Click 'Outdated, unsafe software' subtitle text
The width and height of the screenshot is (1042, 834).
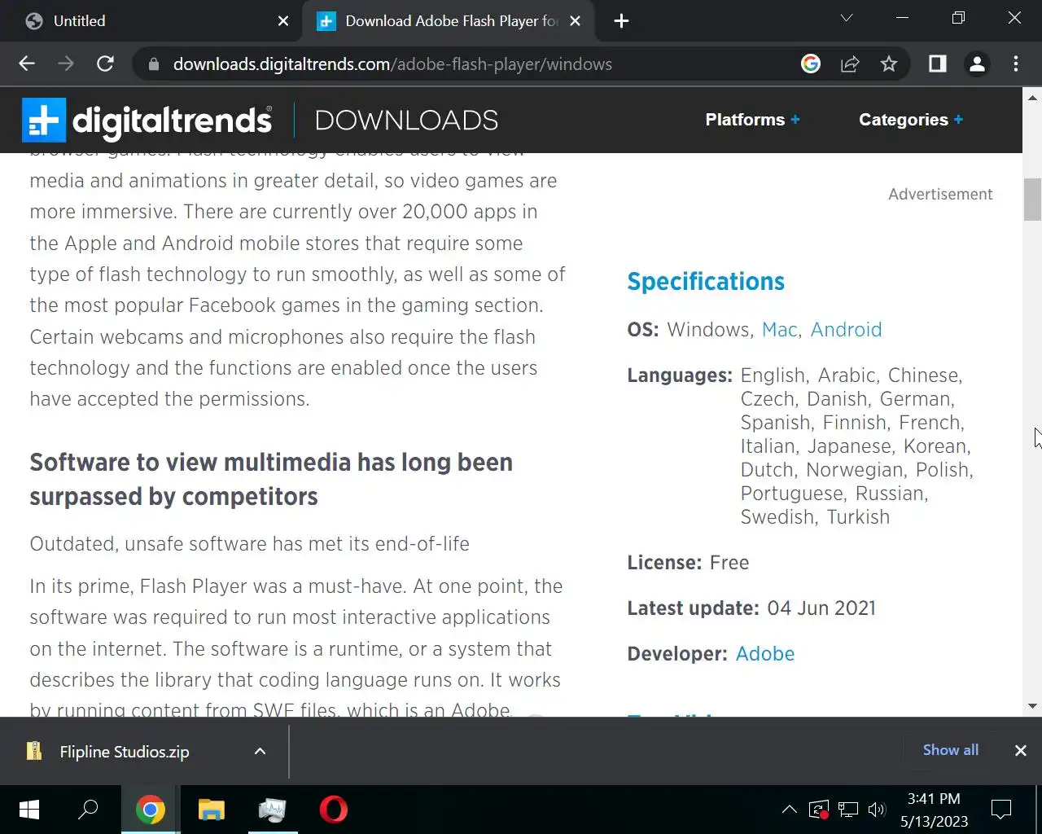[x=250, y=544]
